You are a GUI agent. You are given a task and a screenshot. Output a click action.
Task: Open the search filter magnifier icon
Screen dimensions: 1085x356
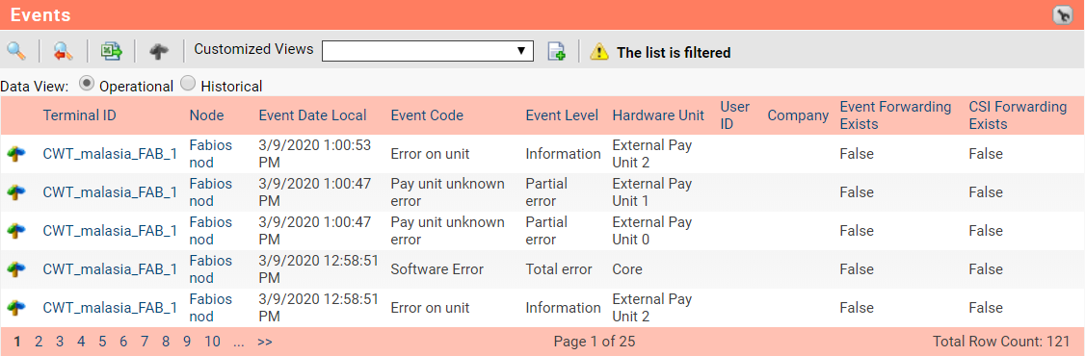tap(16, 51)
